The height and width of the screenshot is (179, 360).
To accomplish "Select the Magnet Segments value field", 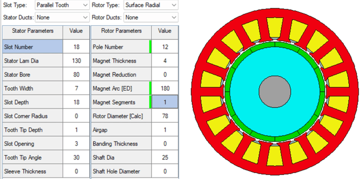I will pyautogui.click(x=165, y=102).
